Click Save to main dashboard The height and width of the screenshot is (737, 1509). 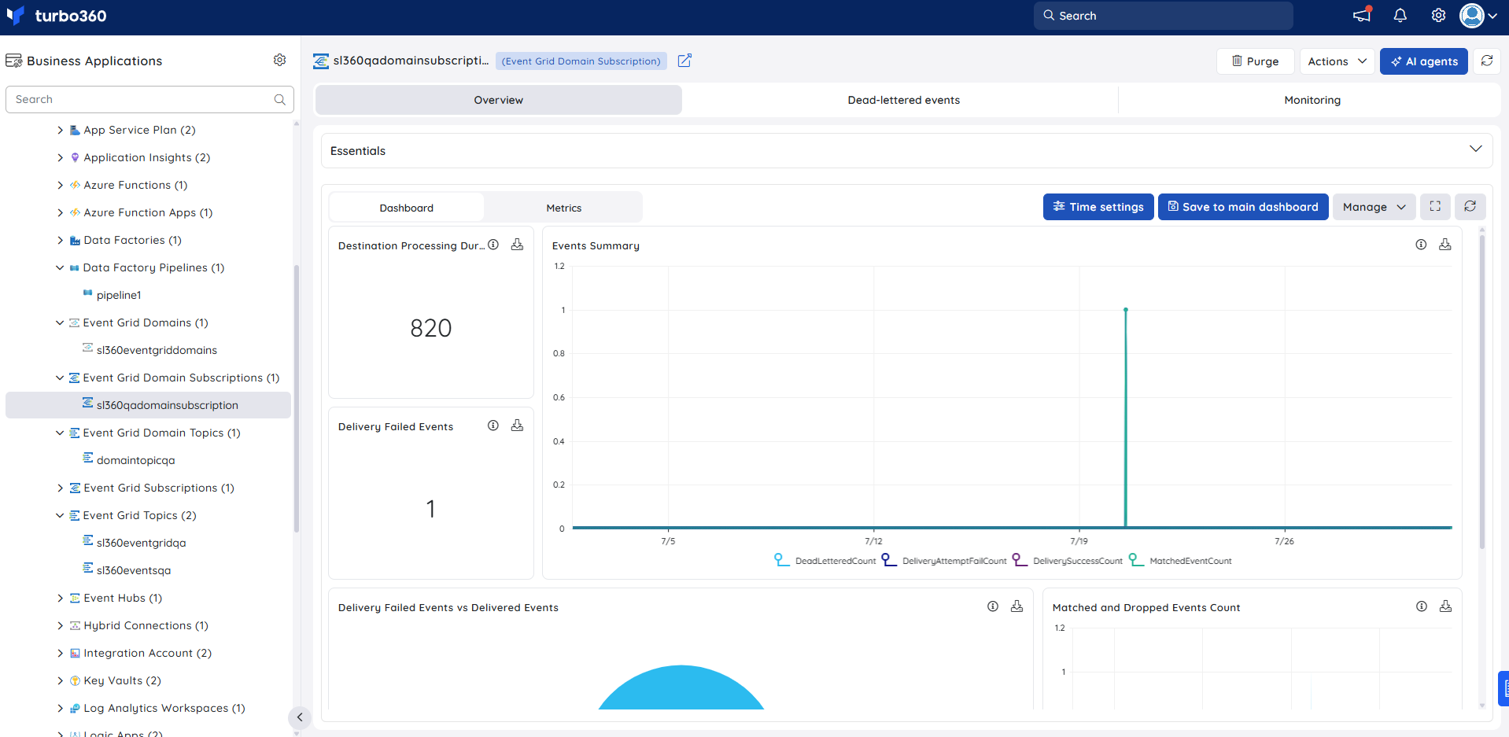tap(1243, 207)
